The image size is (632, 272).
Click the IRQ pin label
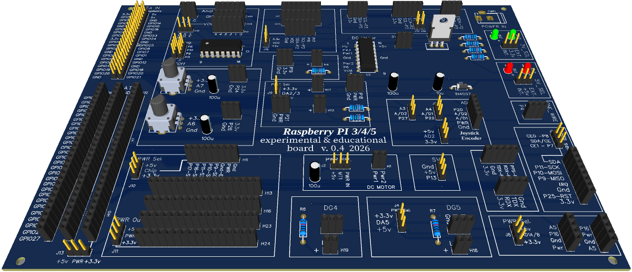click(563, 185)
